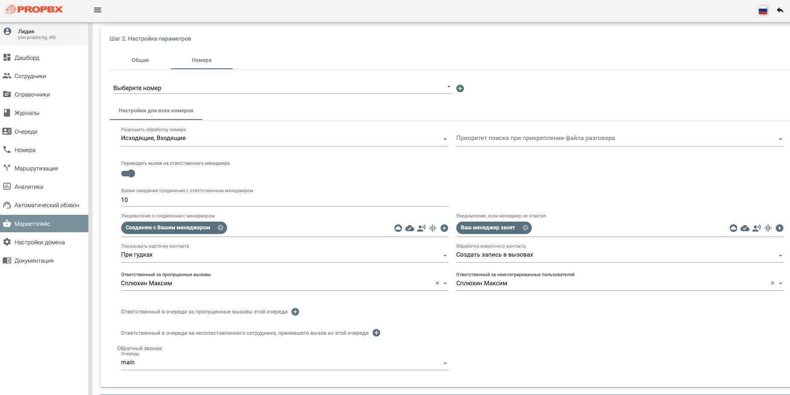
Task: Click the manager connection wait time field
Action: 285,200
